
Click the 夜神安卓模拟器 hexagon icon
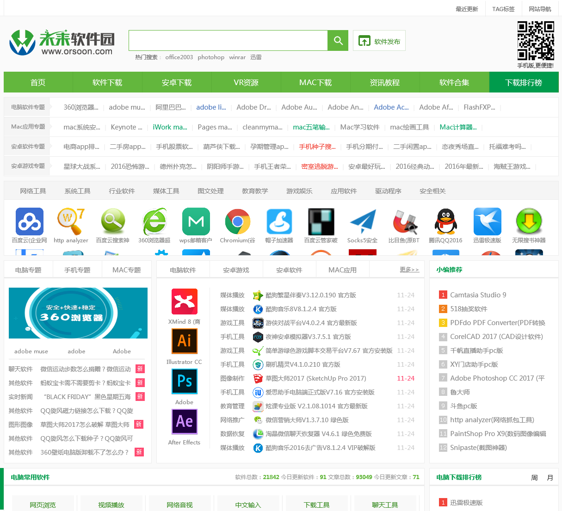[258, 337]
